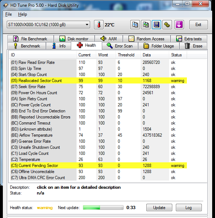
Task: Click the Threshold column header
Action: pyautogui.click(x=126, y=55)
